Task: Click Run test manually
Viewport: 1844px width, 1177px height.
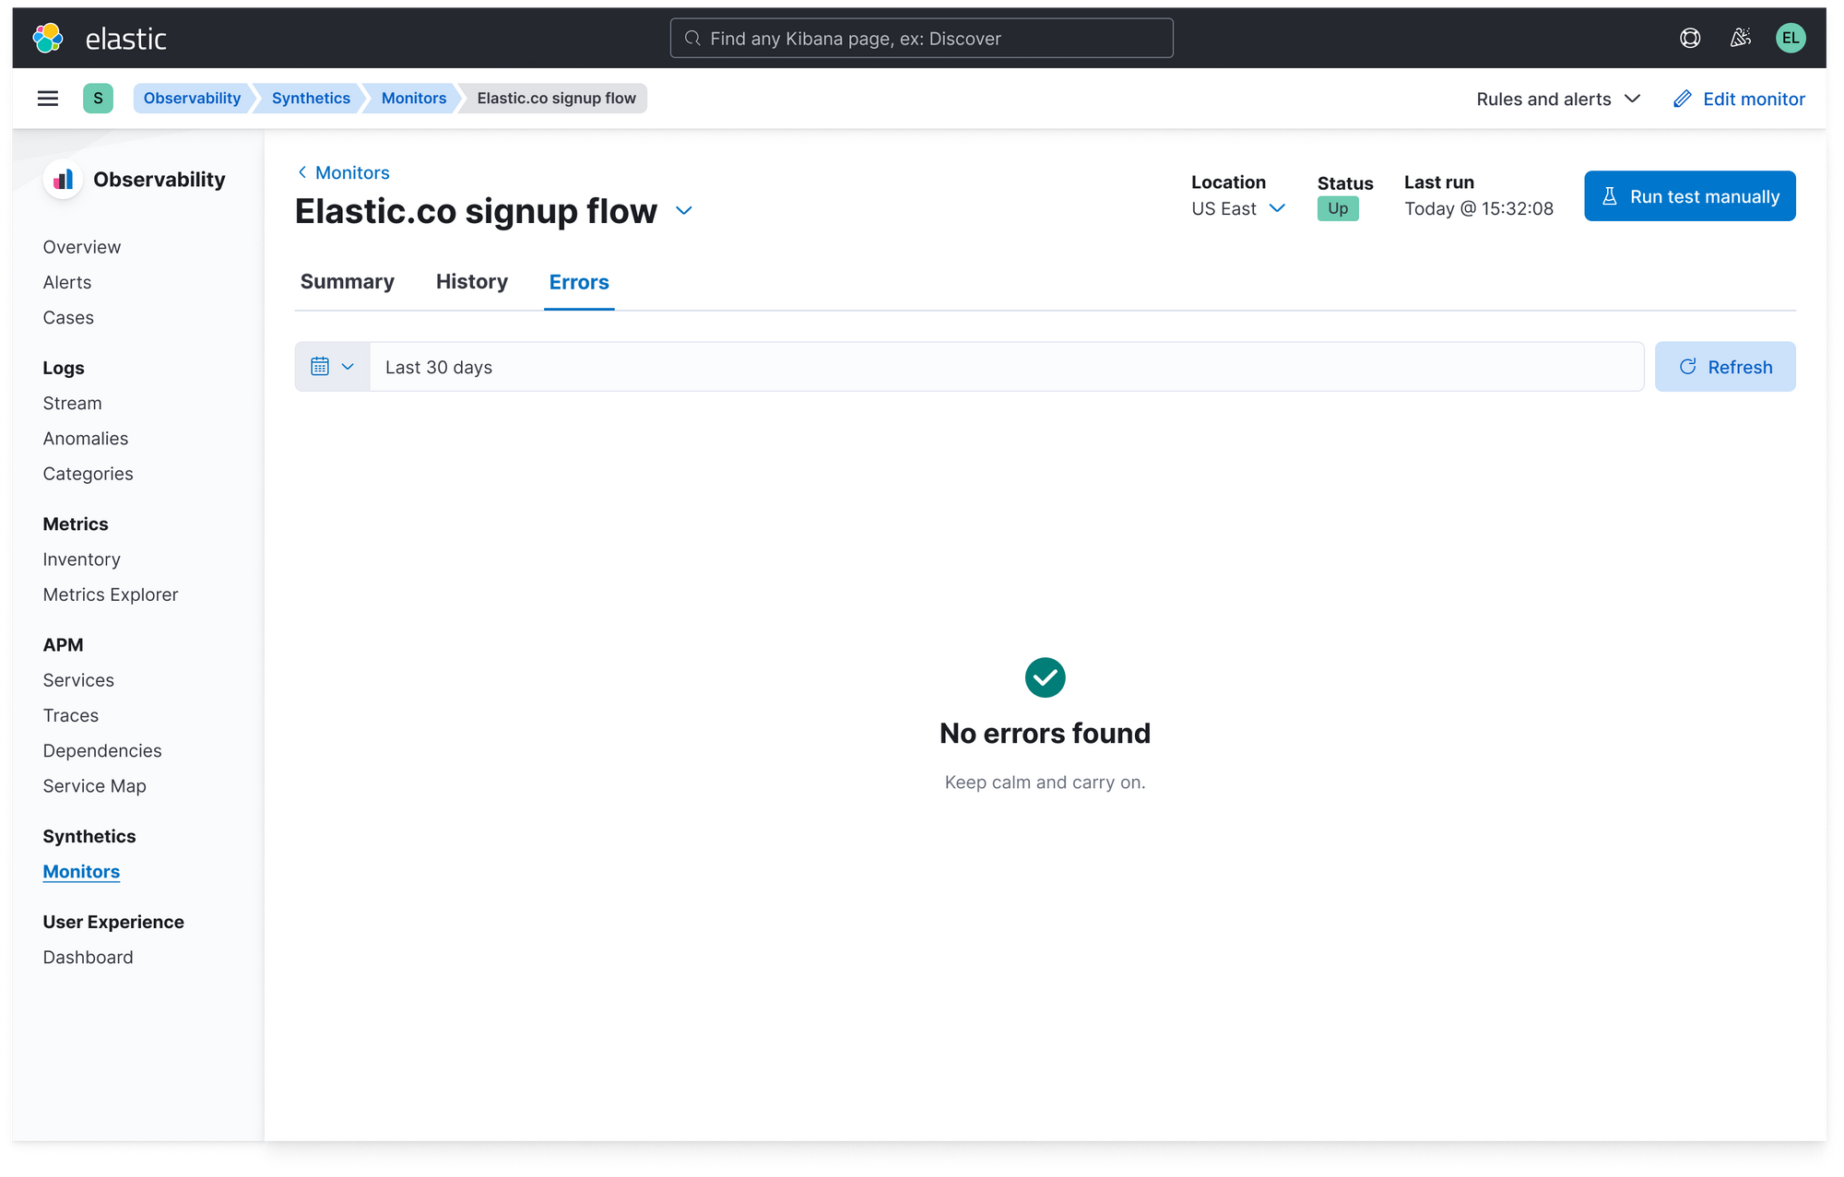Action: point(1690,195)
